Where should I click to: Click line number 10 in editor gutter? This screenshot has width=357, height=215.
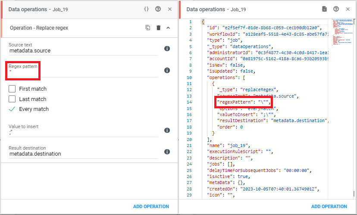coord(189,77)
